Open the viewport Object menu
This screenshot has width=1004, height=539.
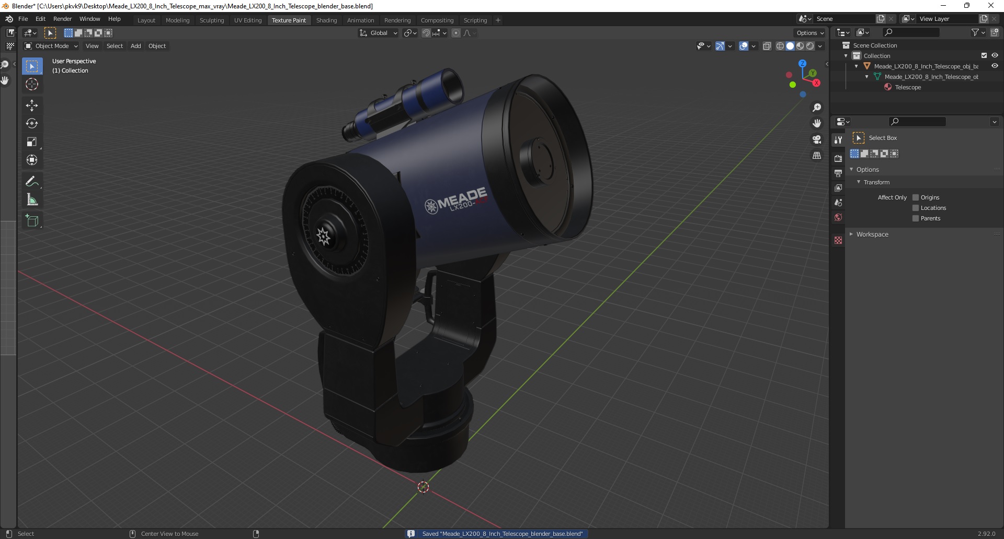[157, 46]
